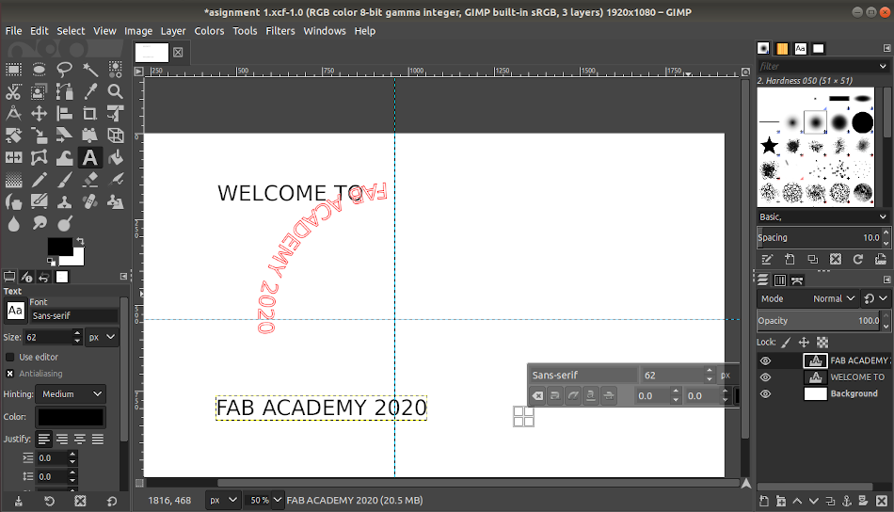Delete the selected layer

point(882,501)
